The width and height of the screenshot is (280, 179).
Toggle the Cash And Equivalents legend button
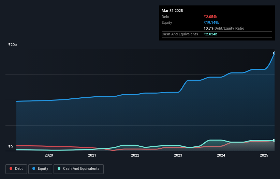(78, 169)
